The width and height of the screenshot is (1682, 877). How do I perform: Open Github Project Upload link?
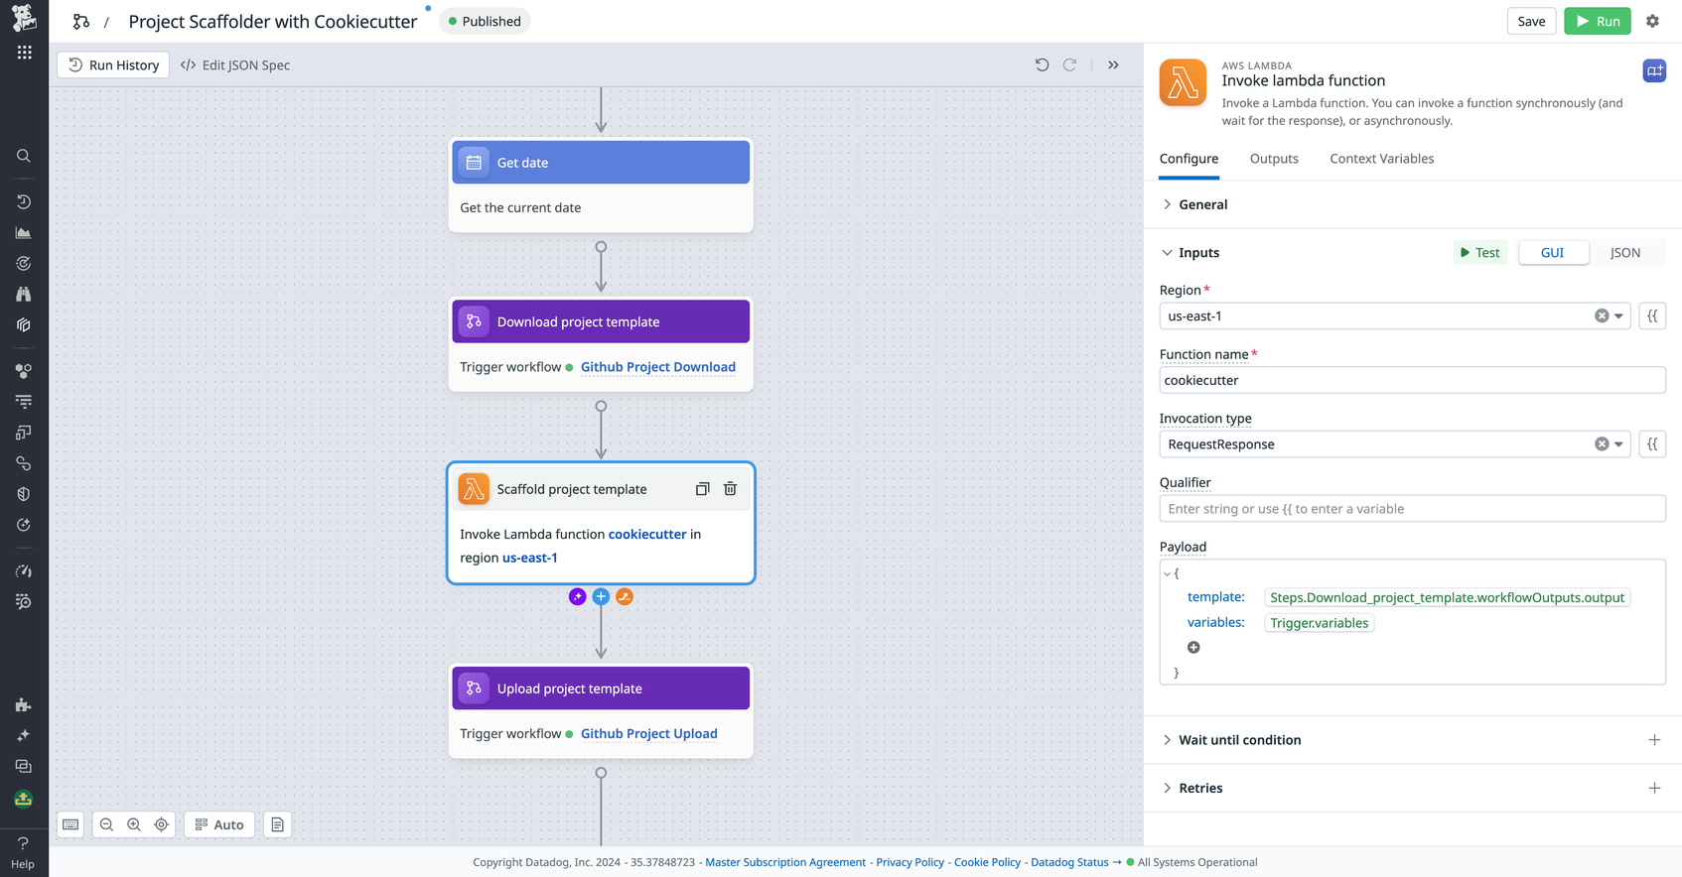[x=648, y=734]
